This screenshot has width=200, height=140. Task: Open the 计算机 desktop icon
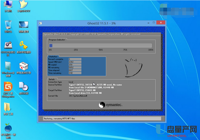coord(8,5)
